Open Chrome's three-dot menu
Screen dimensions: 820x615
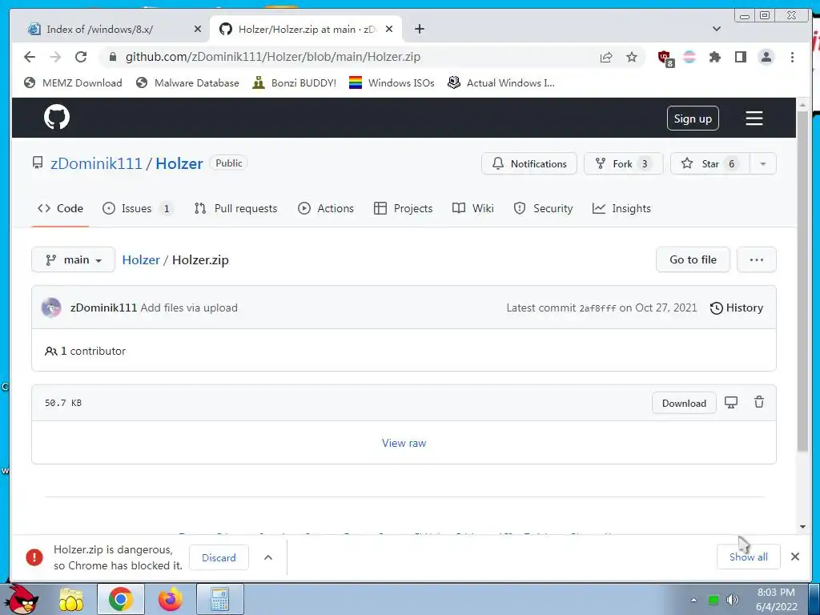792,57
